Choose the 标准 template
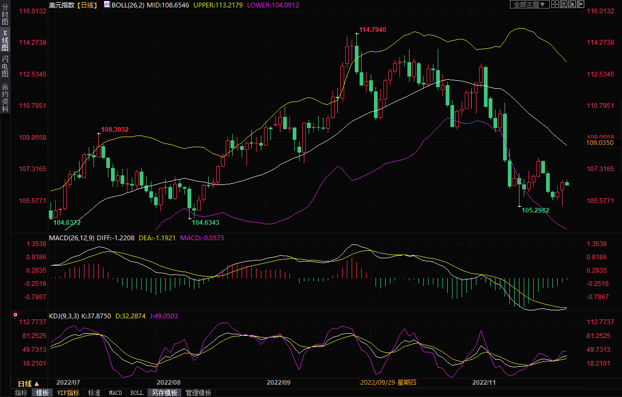The height and width of the screenshot is (397, 622). [x=94, y=393]
